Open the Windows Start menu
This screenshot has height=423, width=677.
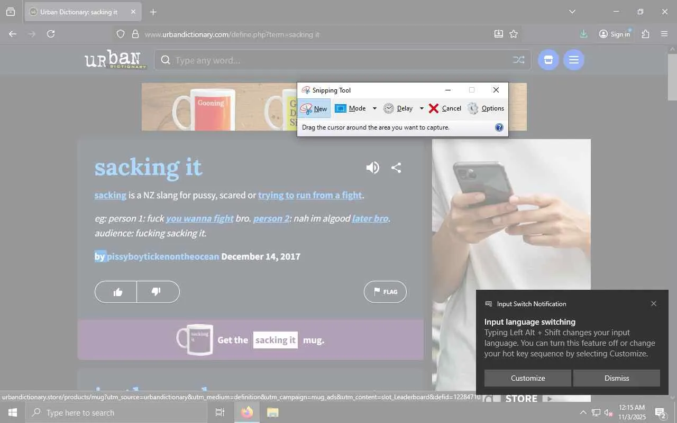coord(13,412)
